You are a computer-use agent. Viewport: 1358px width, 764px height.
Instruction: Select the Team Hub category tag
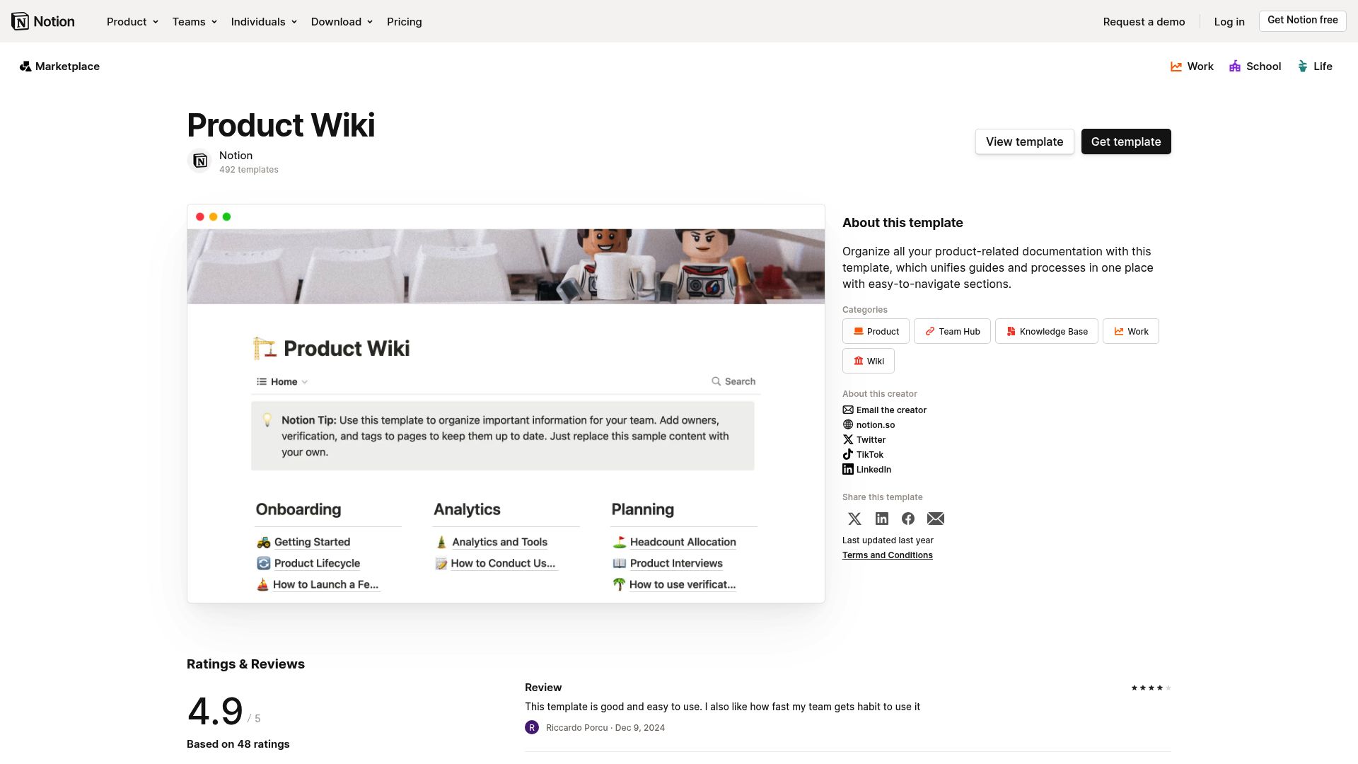point(952,332)
